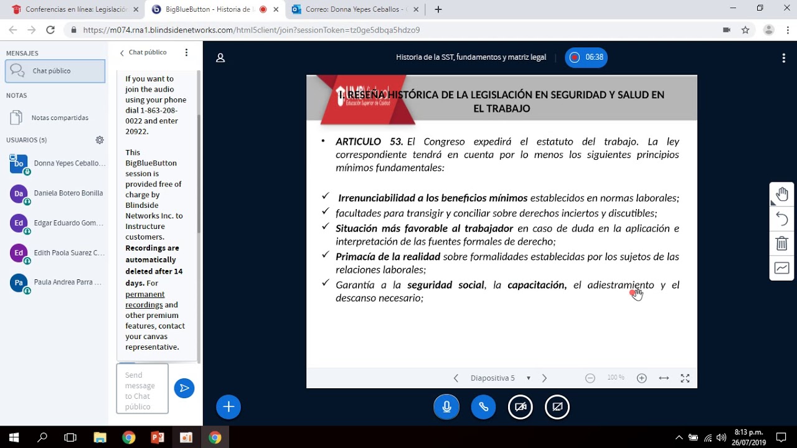Go back in browser history
This screenshot has height=448, width=797.
click(x=13, y=30)
